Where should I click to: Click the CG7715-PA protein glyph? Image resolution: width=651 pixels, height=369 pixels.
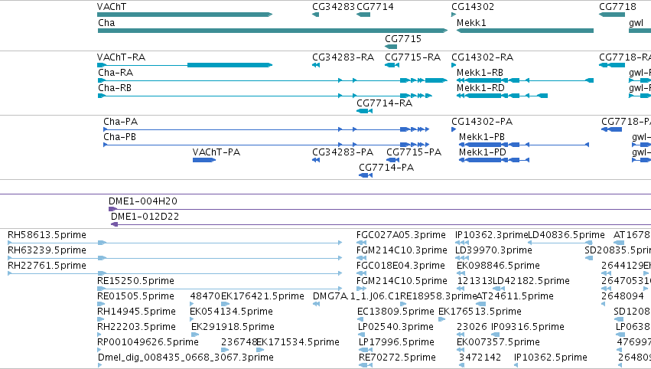(x=392, y=160)
